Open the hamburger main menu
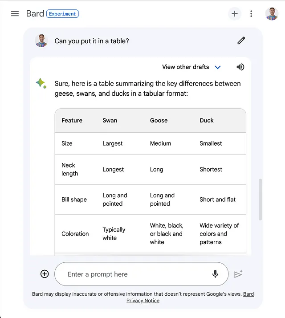This screenshot has width=285, height=318. pos(15,14)
